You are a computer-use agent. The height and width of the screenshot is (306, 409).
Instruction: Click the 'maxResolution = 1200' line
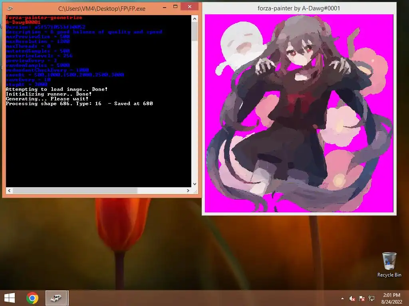(38, 41)
